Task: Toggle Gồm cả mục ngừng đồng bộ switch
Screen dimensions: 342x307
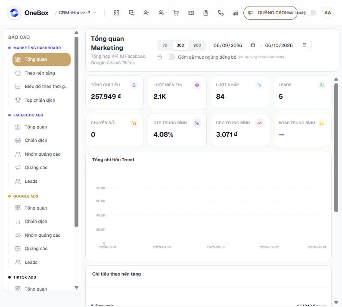Action: [x=170, y=57]
